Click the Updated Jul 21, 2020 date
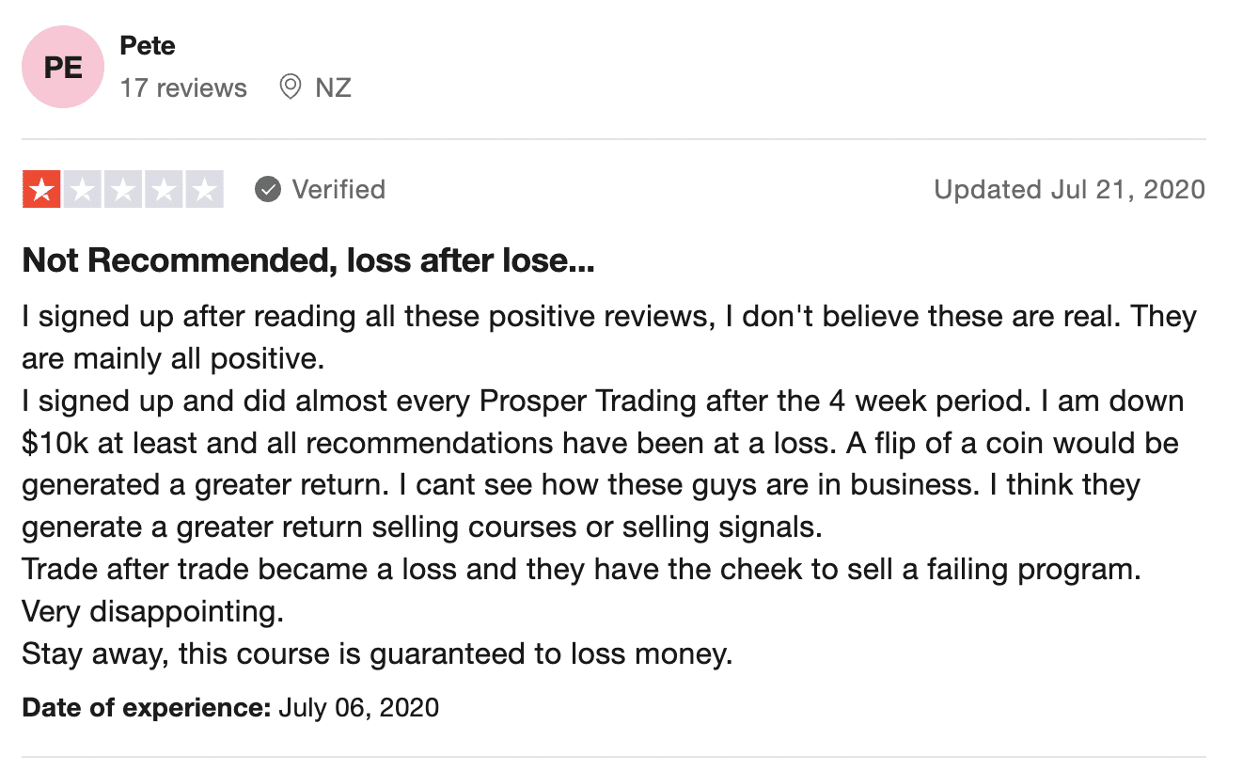1243x771 pixels. pyautogui.click(x=1069, y=190)
